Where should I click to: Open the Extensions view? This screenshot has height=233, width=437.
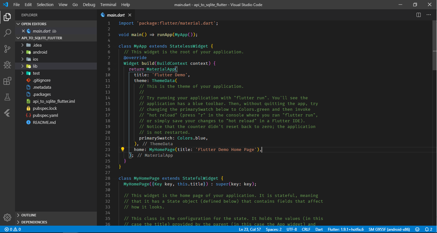tap(7, 81)
